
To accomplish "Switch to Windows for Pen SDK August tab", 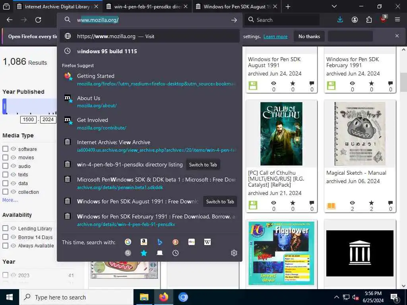I will click(236, 6).
